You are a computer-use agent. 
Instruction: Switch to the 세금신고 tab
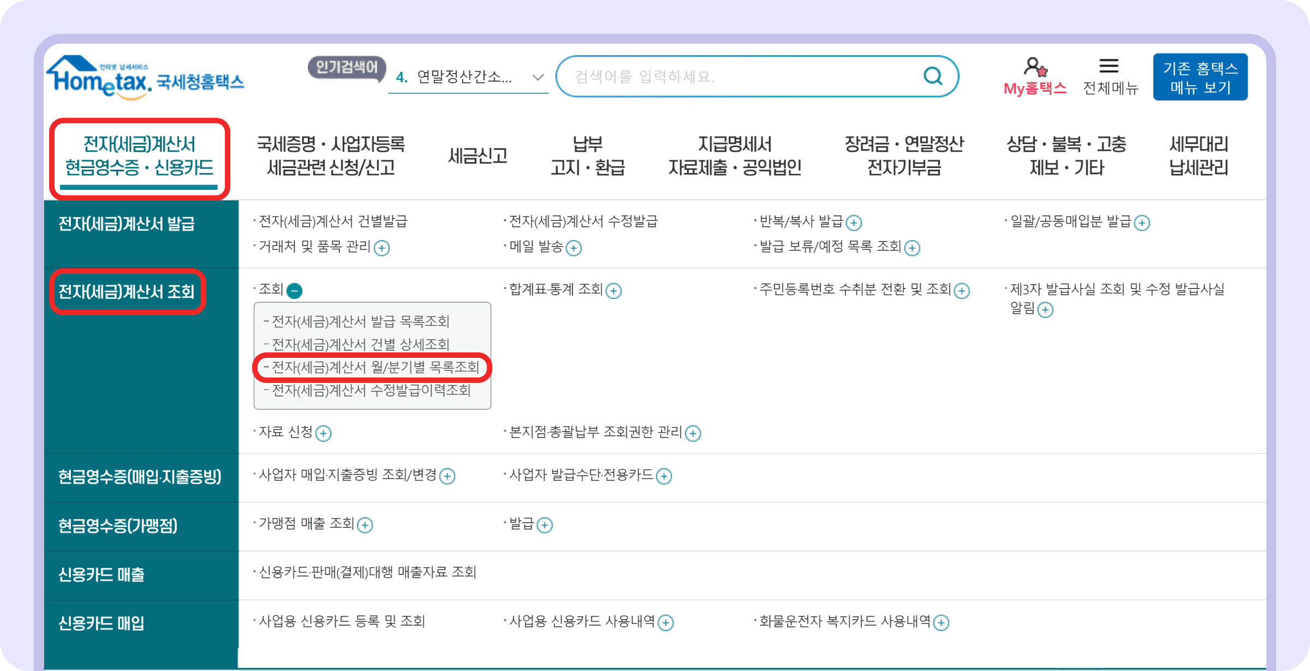477,156
